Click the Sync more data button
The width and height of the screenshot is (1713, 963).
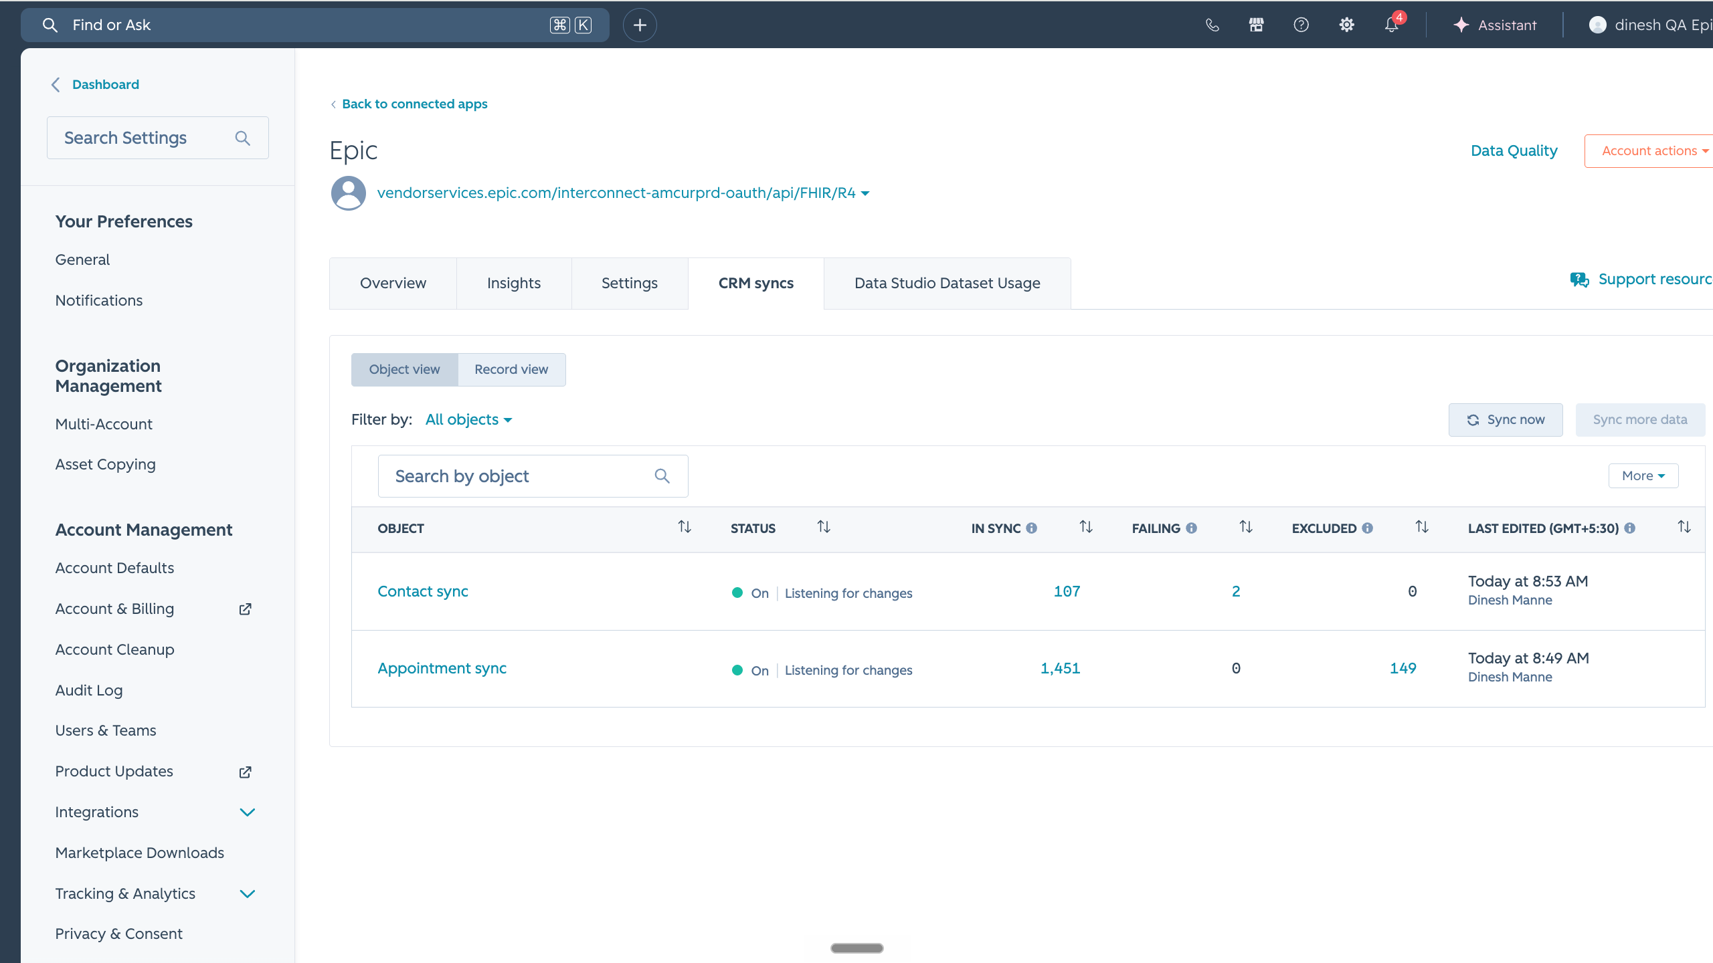(x=1640, y=420)
